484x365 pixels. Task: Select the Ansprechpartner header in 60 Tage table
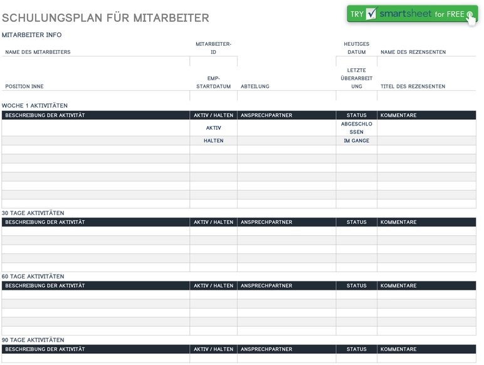point(286,285)
